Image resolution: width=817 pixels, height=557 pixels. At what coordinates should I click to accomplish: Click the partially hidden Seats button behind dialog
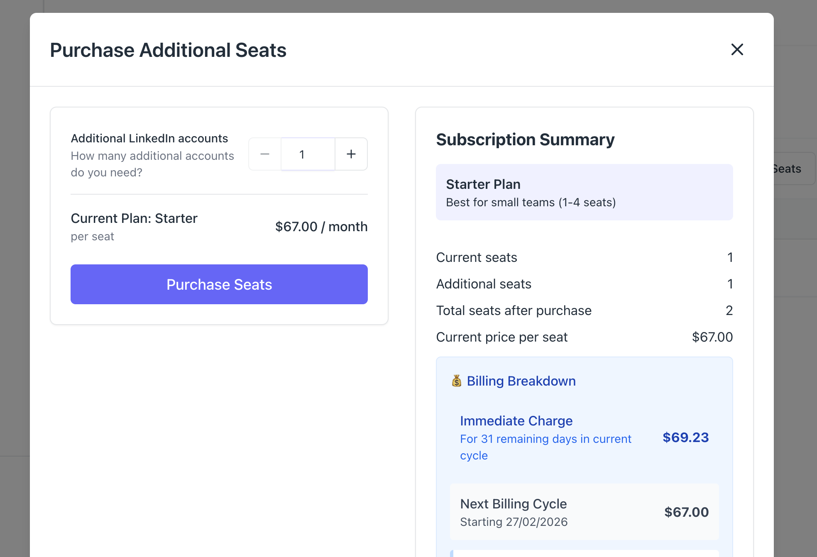click(x=793, y=169)
